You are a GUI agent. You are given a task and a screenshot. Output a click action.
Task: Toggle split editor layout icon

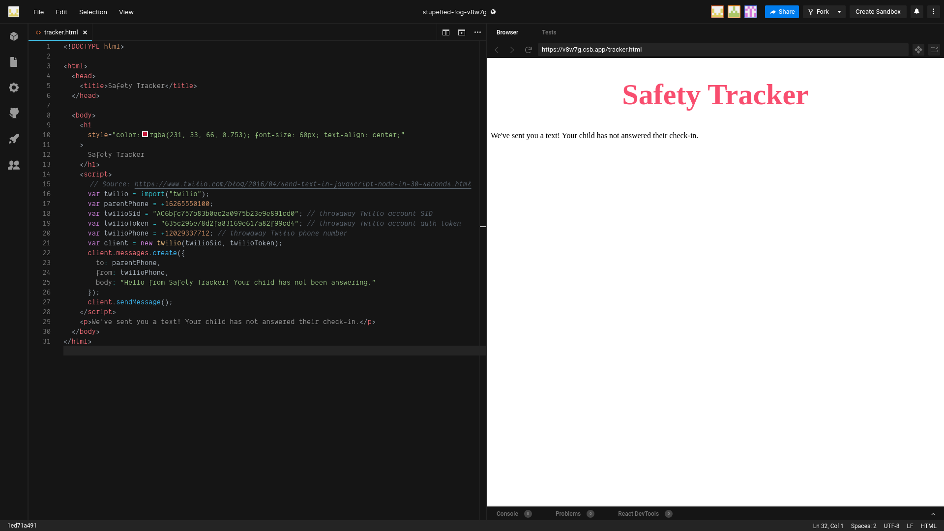[446, 32]
